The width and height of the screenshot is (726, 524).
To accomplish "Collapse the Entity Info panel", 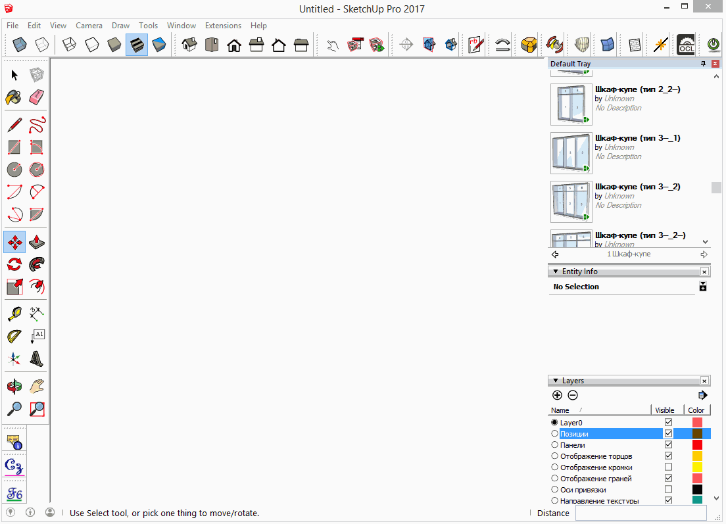I will (556, 272).
